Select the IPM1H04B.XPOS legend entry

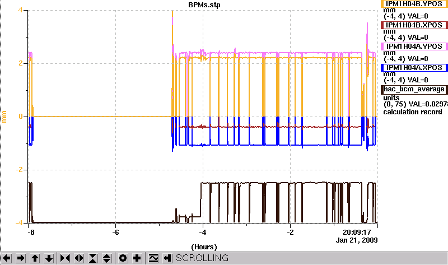tap(414, 25)
